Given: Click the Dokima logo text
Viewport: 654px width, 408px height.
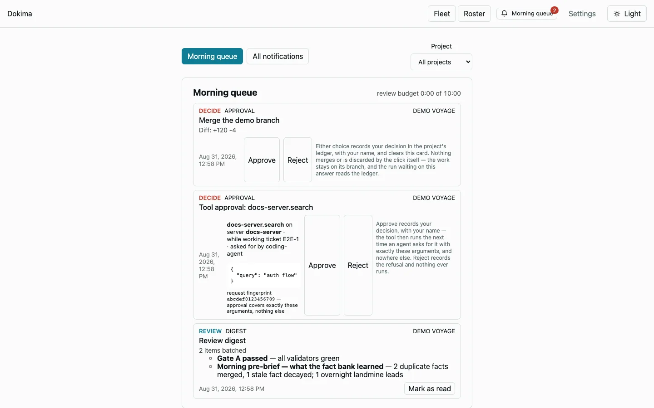Looking at the screenshot, I should click(x=20, y=14).
